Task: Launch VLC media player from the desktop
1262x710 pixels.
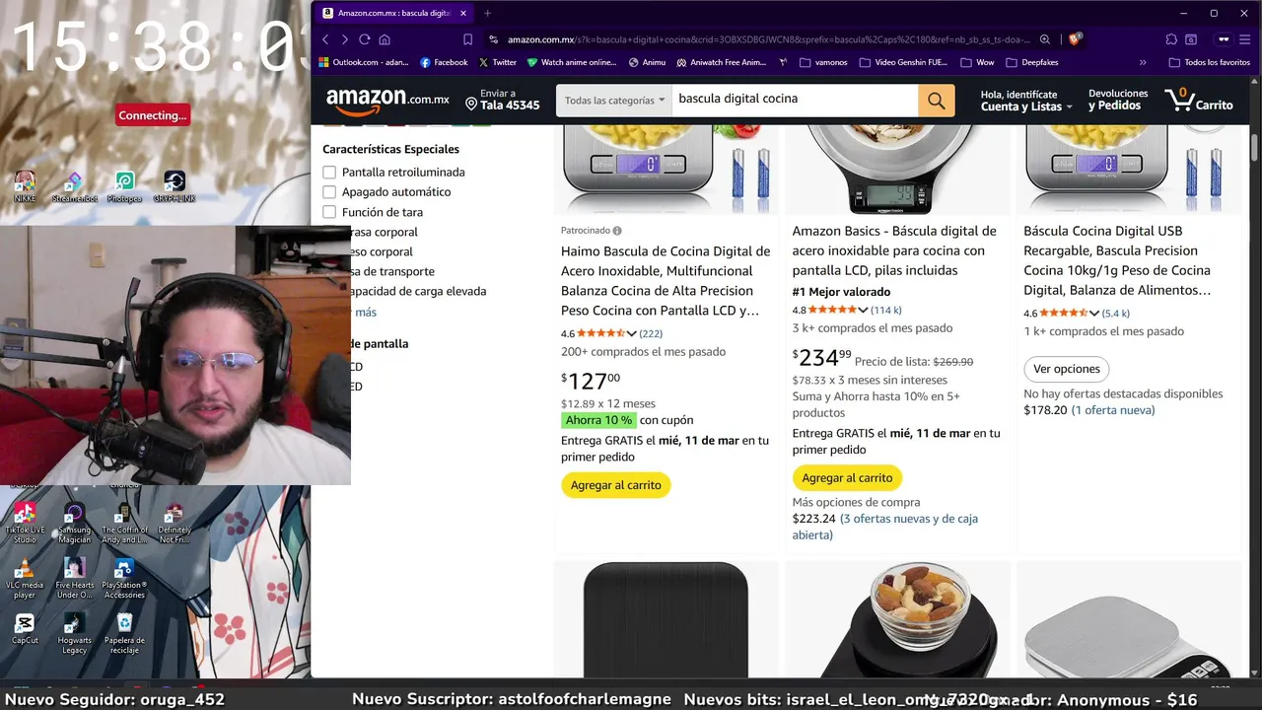Action: coord(25,579)
